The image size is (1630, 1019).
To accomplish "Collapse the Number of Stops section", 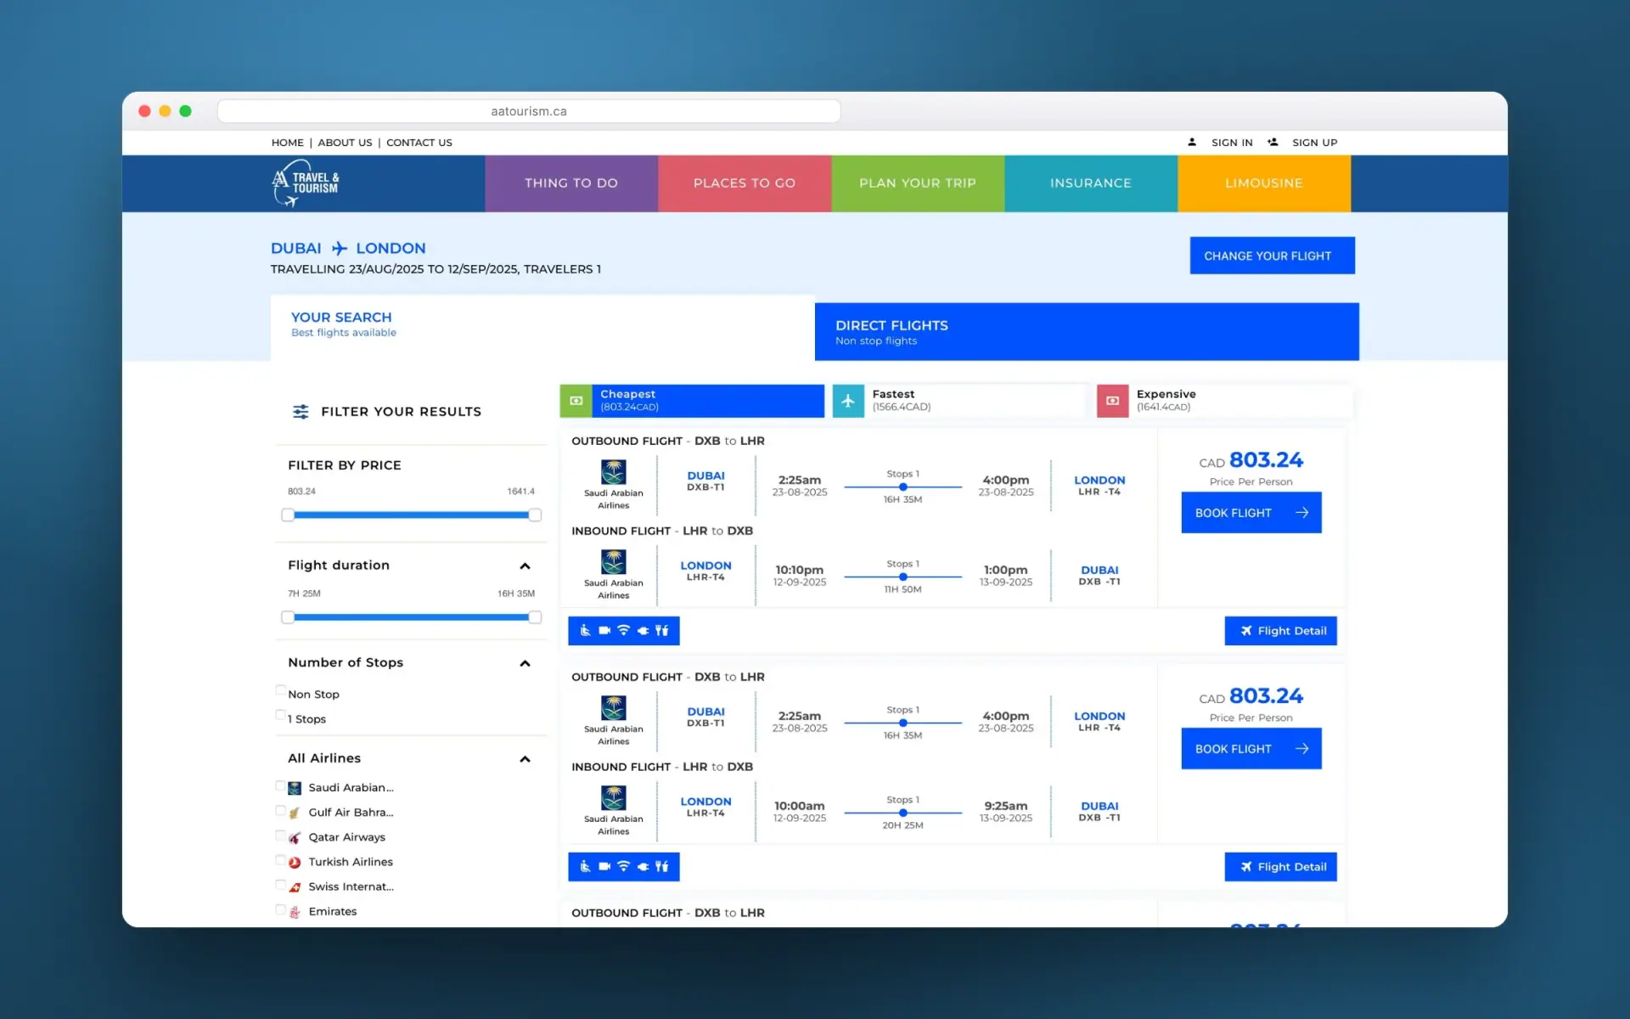I will pyautogui.click(x=525, y=663).
